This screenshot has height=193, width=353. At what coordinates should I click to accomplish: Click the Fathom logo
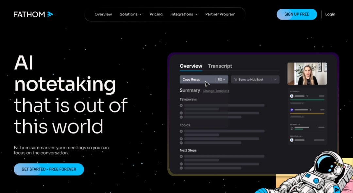(33, 14)
